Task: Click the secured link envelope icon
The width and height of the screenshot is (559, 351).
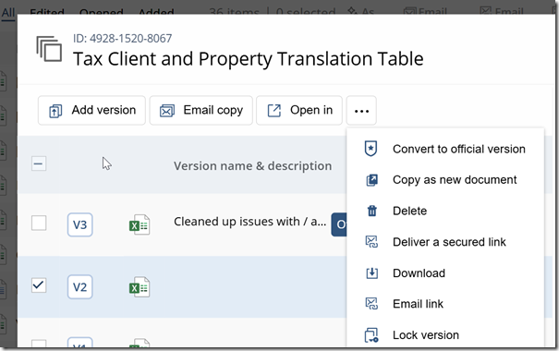Action: pyautogui.click(x=371, y=242)
